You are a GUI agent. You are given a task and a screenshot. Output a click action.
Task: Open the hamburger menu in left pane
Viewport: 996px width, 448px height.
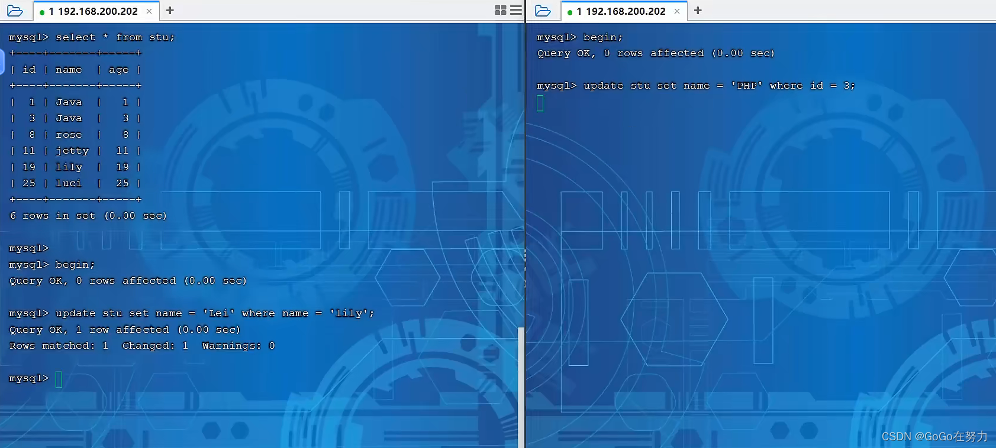(516, 10)
